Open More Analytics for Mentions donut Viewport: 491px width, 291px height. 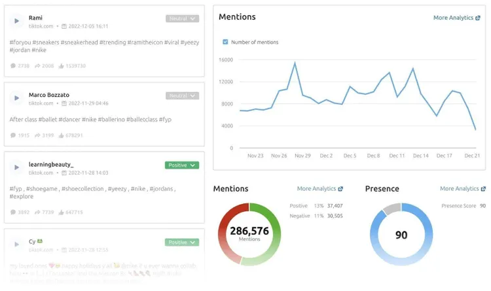click(x=319, y=189)
